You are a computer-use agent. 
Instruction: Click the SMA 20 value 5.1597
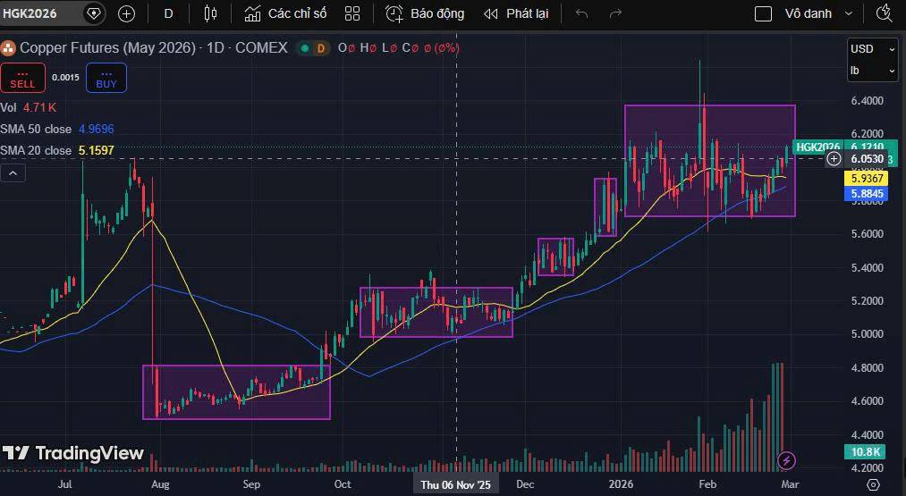(97, 150)
